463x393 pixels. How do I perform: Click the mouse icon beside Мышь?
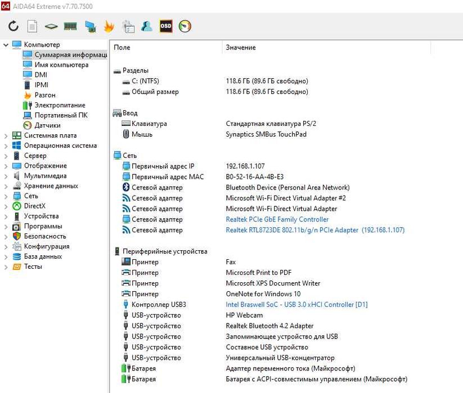(126, 134)
